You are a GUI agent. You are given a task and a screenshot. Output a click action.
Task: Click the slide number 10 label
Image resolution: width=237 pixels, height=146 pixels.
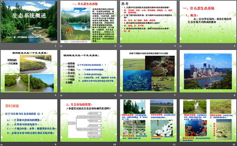[115, 145]
